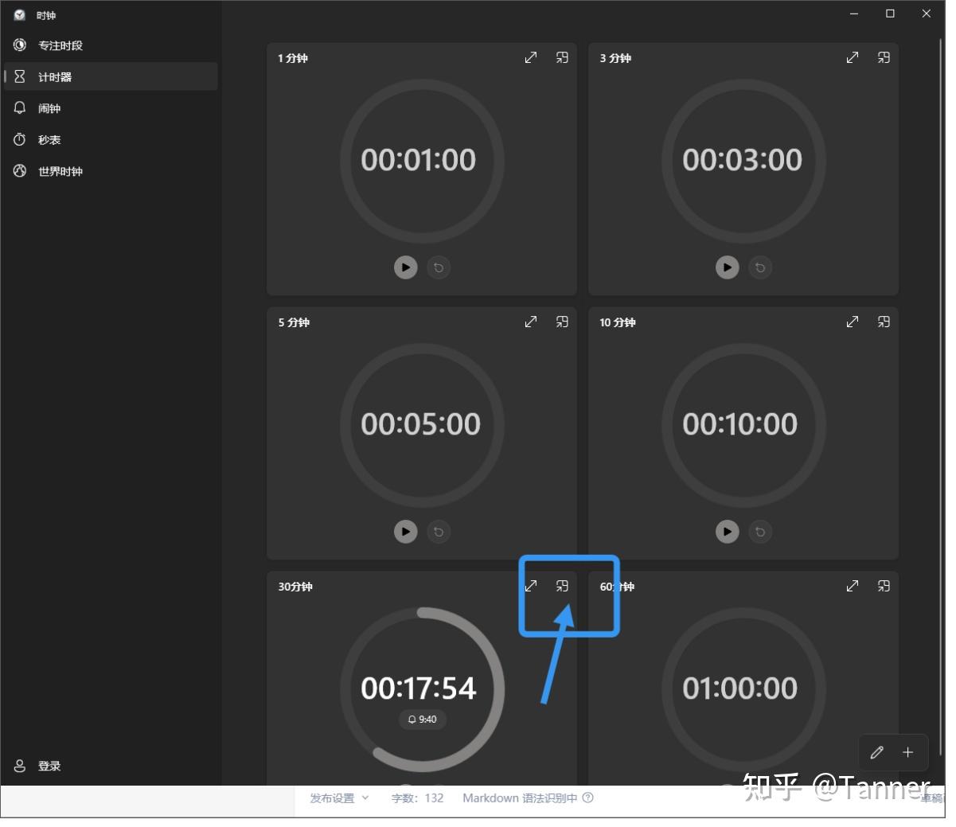This screenshot has width=956, height=827.
Task: Click the 00:05:00 timer display
Action: click(x=420, y=424)
